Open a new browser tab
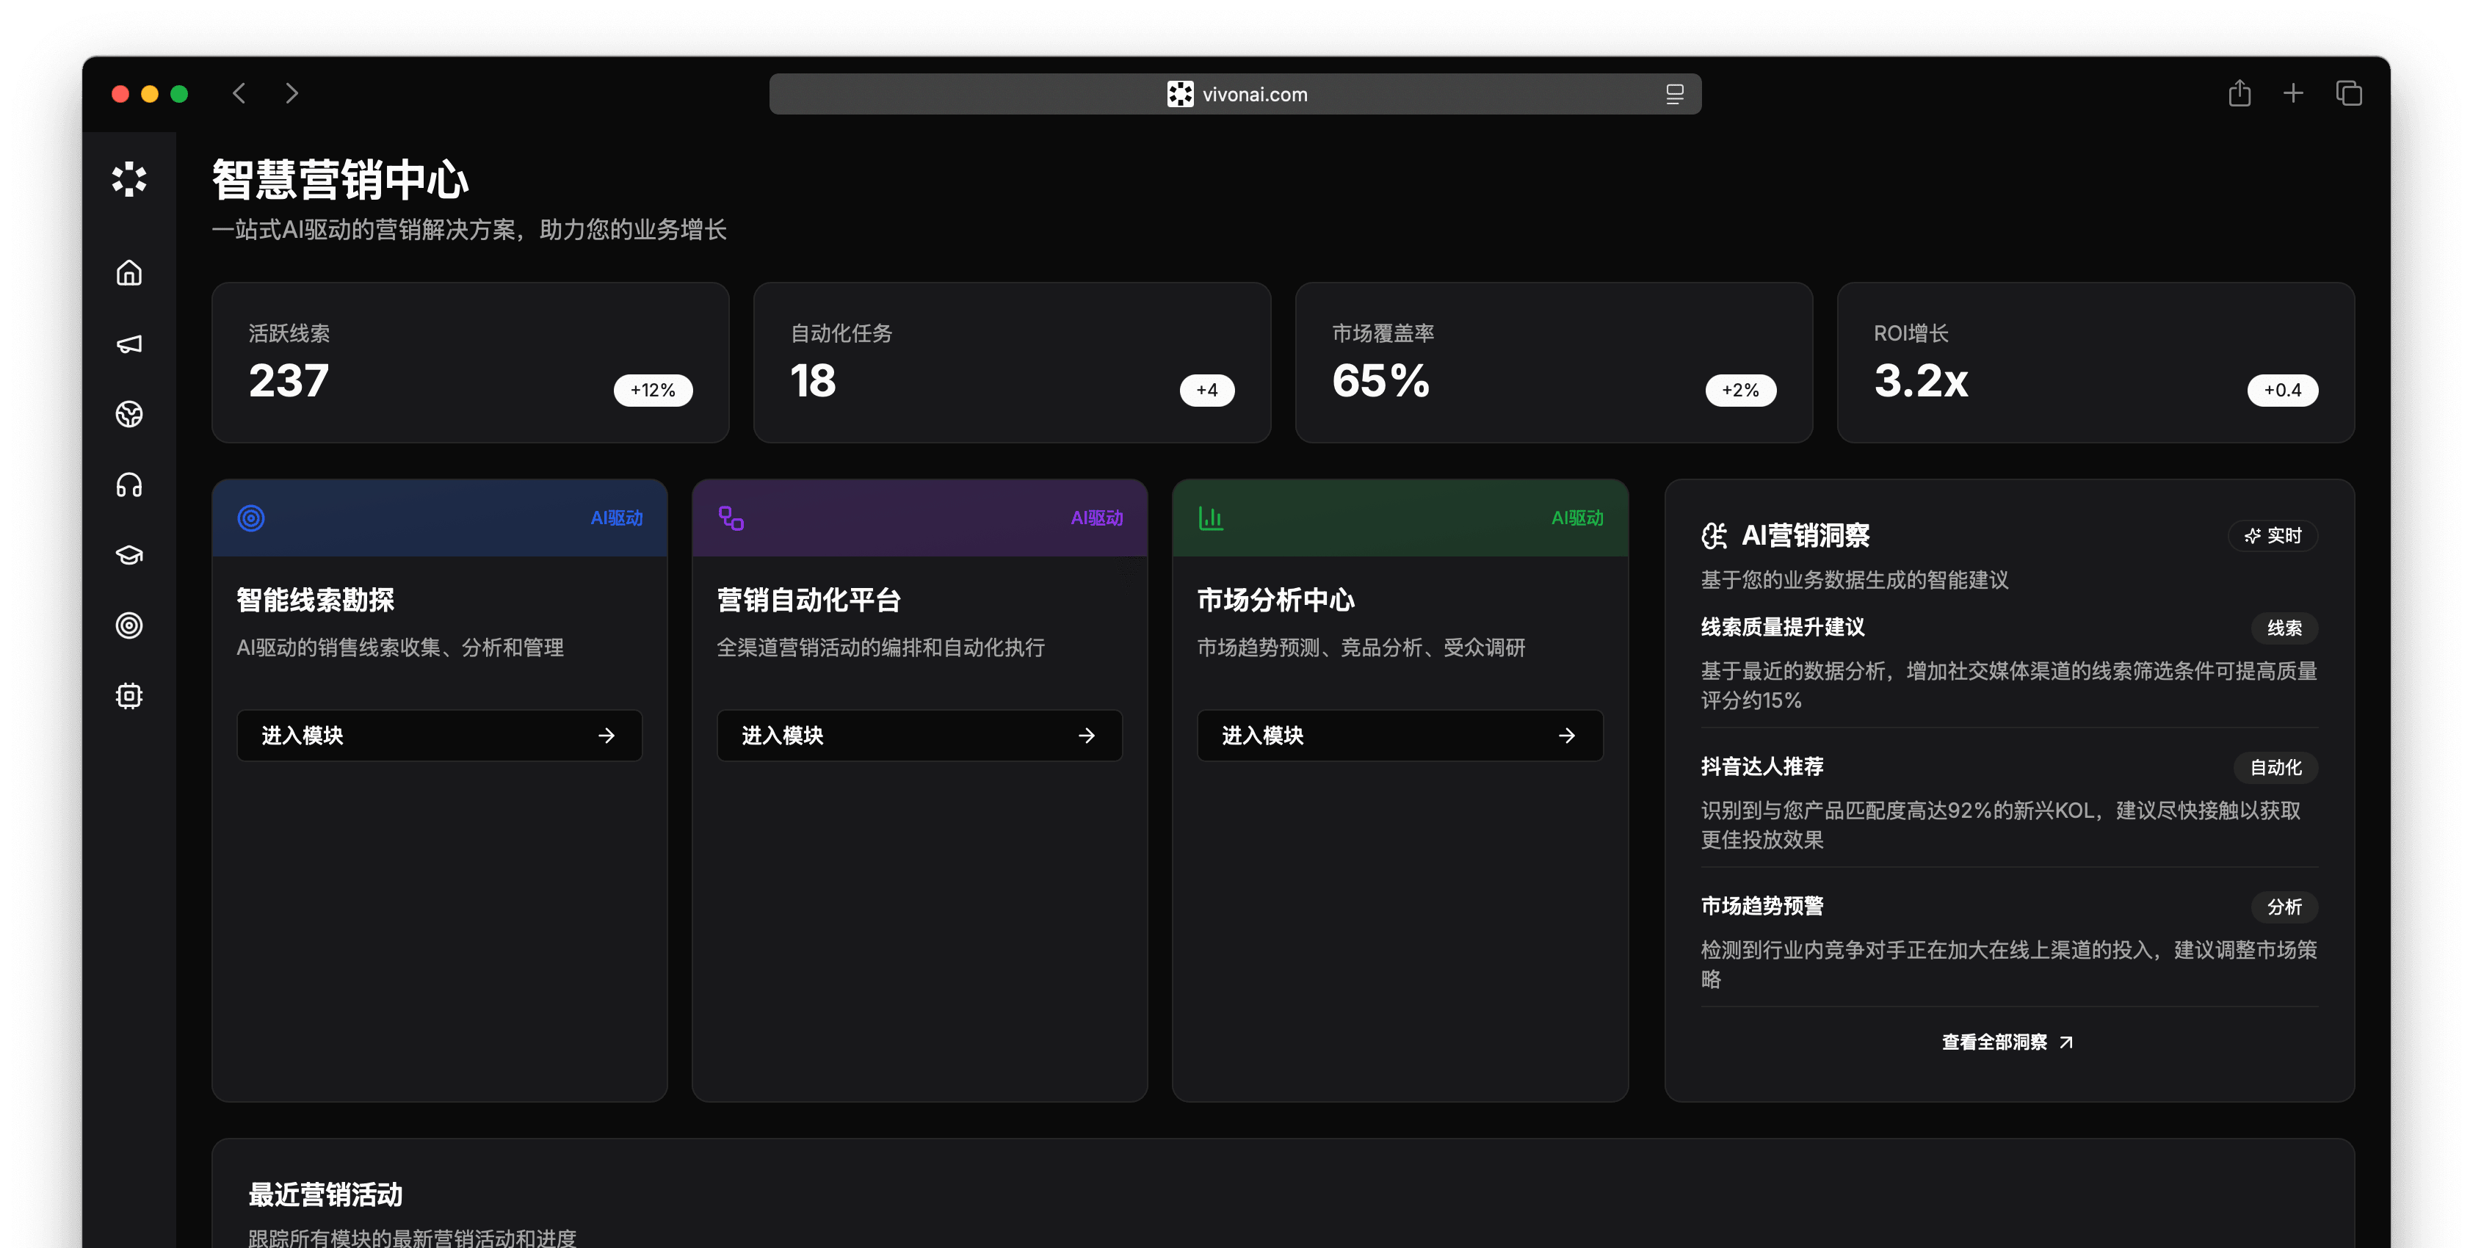The image size is (2473, 1248). [2294, 93]
